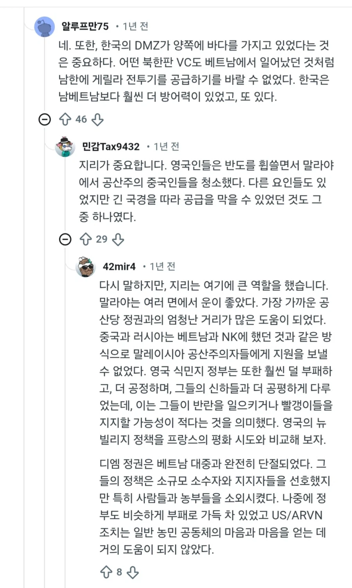The height and width of the screenshot is (588, 352).
Task: Upvote 42mir4's reply
Action: point(107,572)
